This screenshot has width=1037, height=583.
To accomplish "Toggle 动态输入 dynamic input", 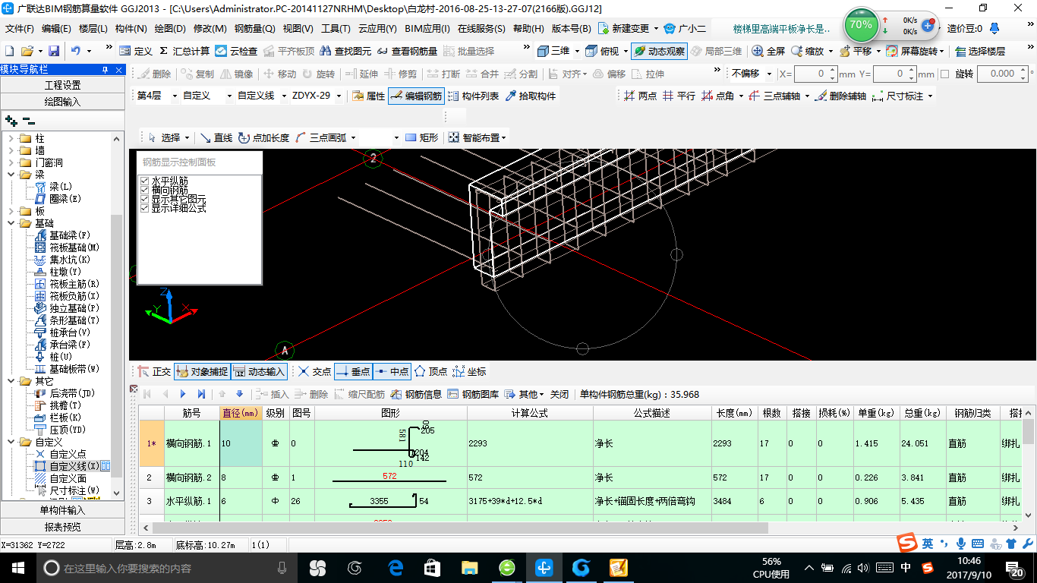I will 259,371.
